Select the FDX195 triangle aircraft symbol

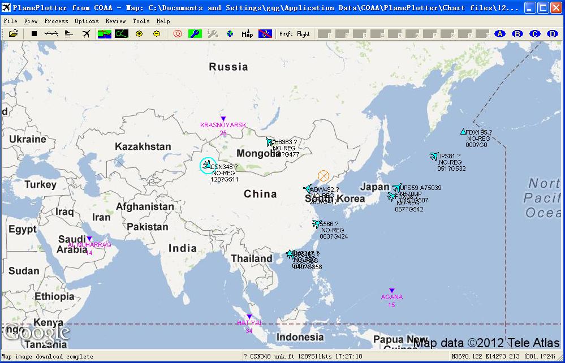point(463,132)
